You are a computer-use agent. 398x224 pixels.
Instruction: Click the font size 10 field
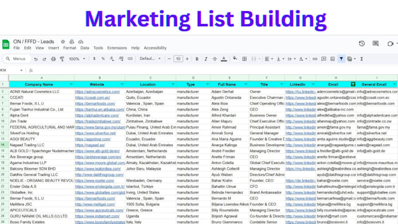click(x=178, y=58)
